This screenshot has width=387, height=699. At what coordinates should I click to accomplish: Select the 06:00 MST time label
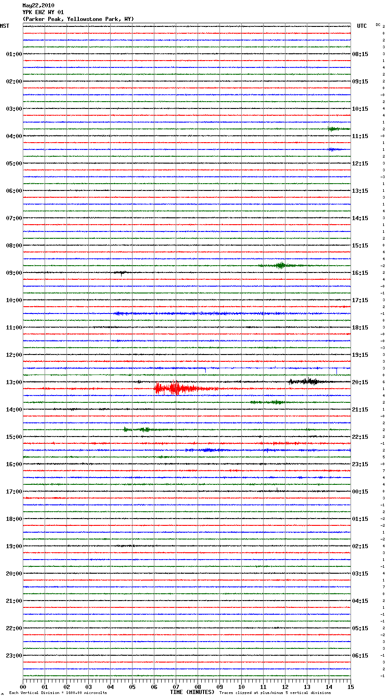(14, 191)
